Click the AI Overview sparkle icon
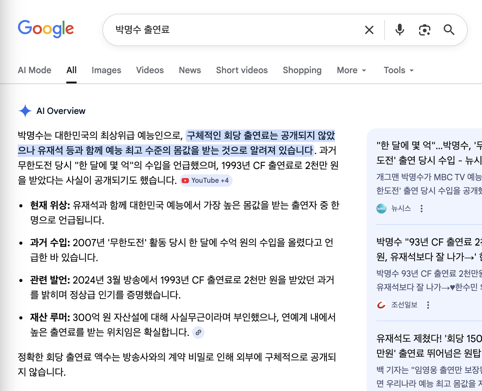482x391 pixels. click(x=25, y=111)
